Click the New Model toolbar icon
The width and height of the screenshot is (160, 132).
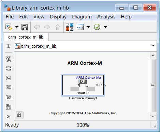[x=9, y=27]
